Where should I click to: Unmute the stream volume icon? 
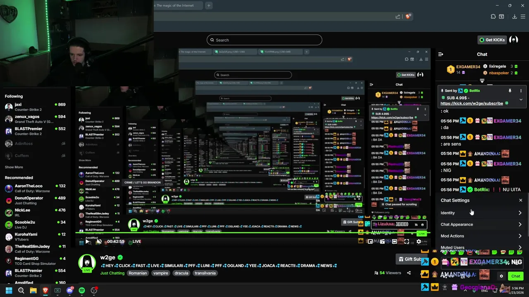pyautogui.click(x=99, y=242)
